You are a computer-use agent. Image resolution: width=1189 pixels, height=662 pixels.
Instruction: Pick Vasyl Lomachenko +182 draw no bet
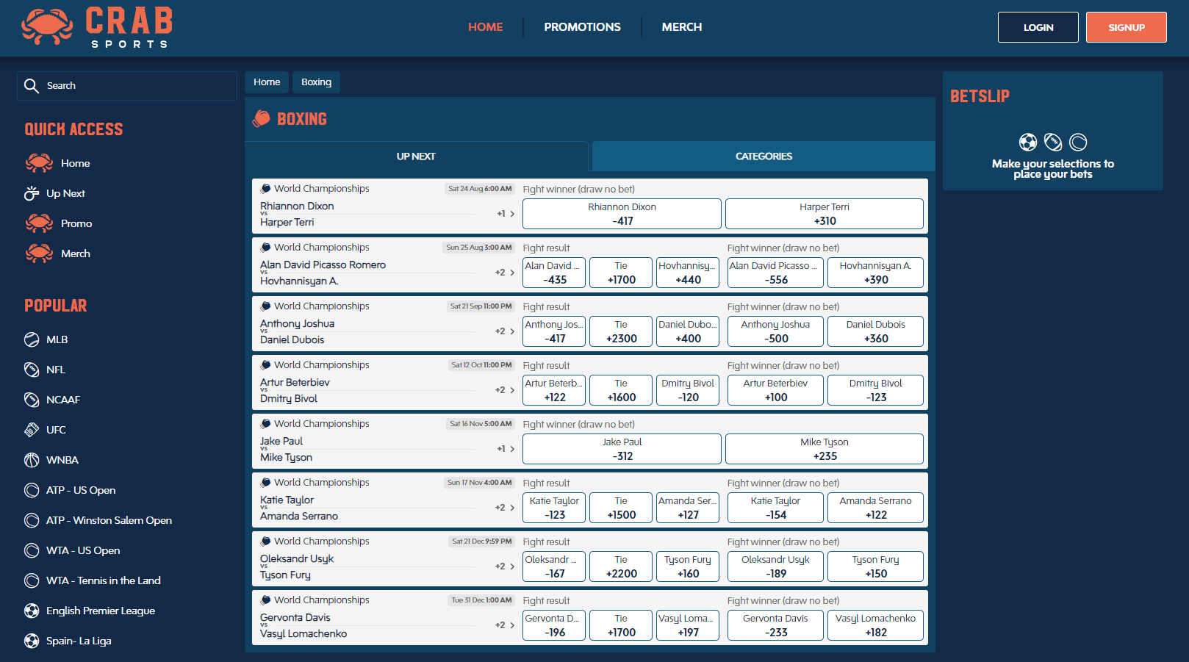pos(875,625)
